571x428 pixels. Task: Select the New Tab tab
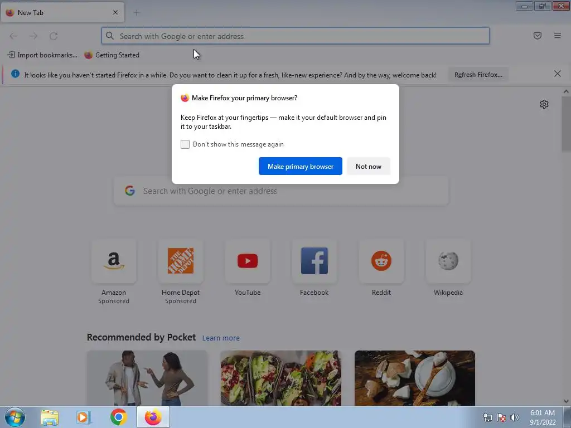coord(62,12)
